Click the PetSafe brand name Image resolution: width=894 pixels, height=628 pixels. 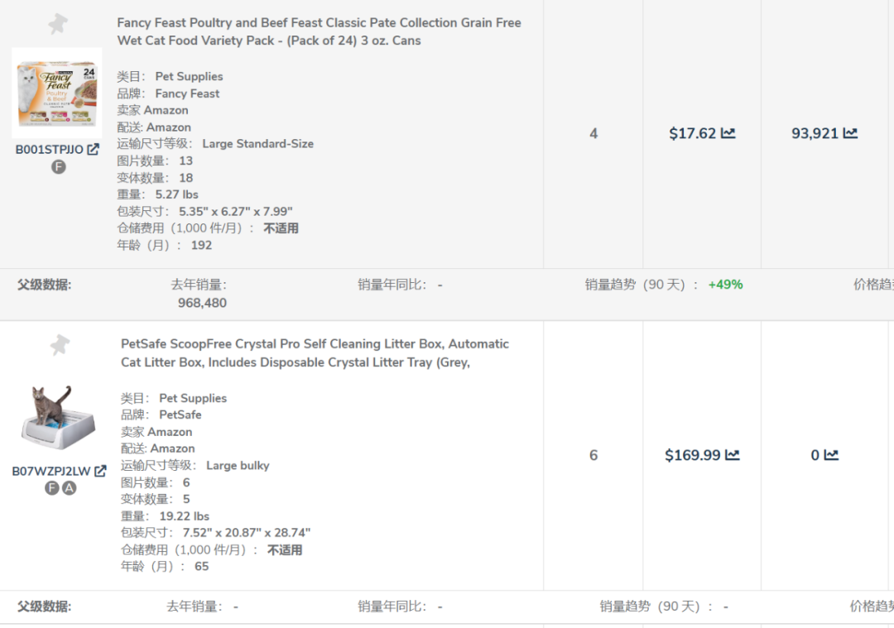(180, 415)
